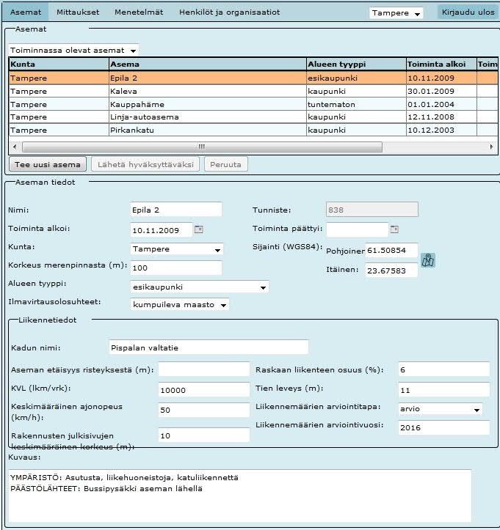The height and width of the screenshot is (530, 500).
Task: Open Henkilöt ja organisaatiot tab
Action: point(230,12)
